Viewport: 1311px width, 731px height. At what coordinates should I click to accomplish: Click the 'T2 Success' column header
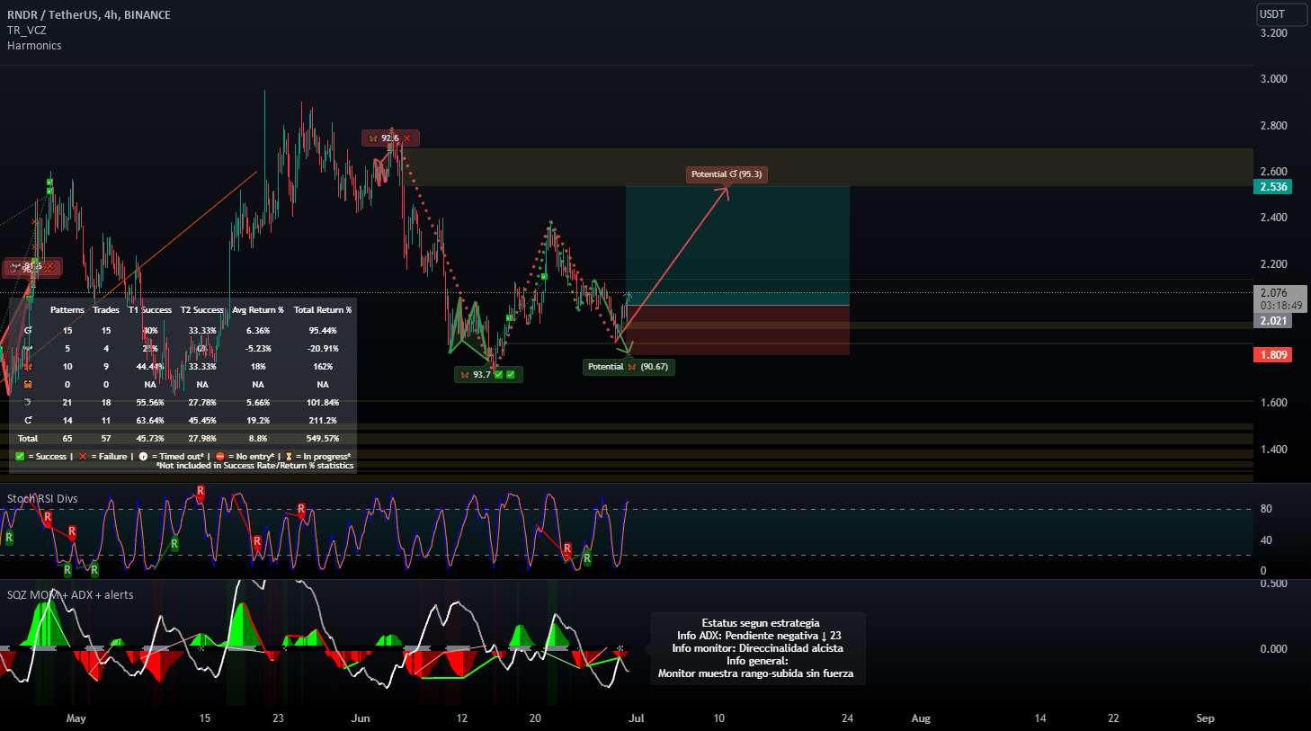pyautogui.click(x=202, y=310)
